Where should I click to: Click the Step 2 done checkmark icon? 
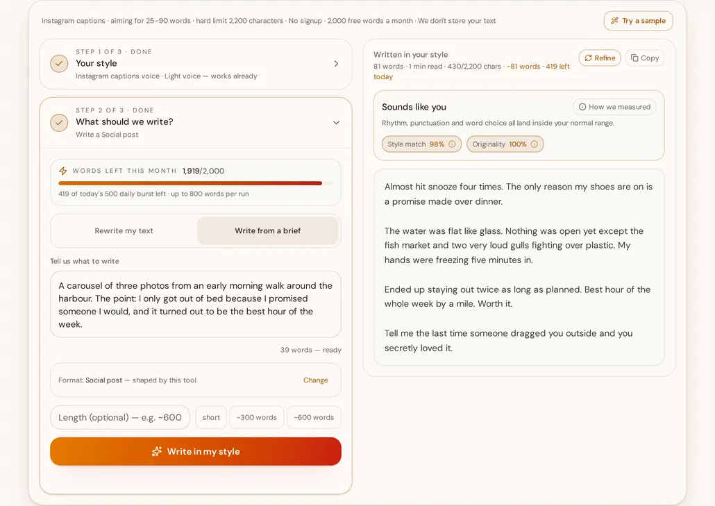tap(59, 123)
